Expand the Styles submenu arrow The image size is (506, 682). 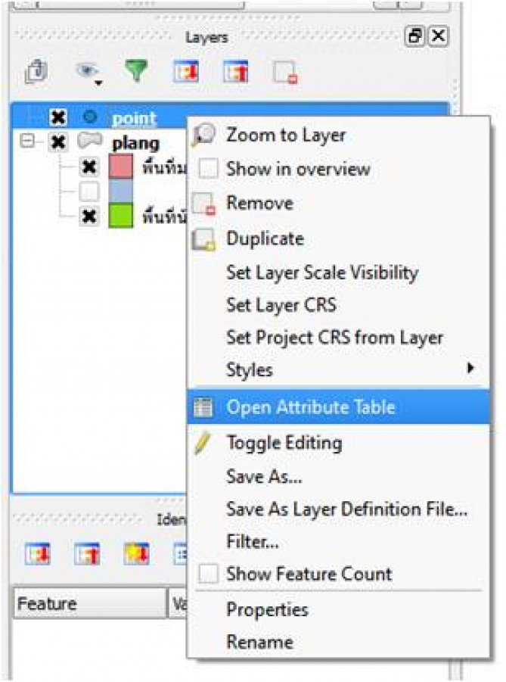pos(470,369)
